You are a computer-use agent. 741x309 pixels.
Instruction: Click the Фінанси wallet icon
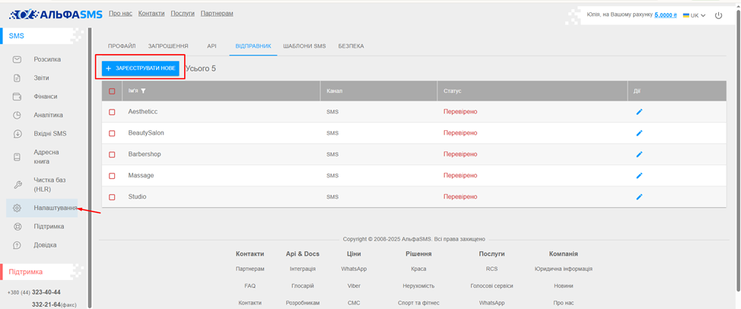(17, 97)
